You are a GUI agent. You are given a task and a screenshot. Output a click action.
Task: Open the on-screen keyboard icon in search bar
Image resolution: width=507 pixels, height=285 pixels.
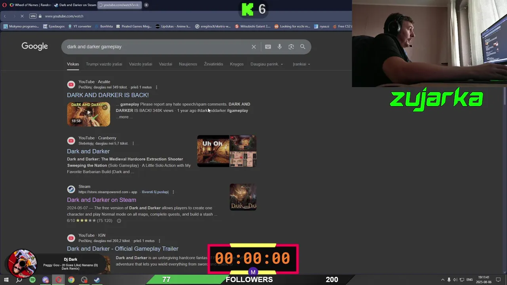[268, 47]
